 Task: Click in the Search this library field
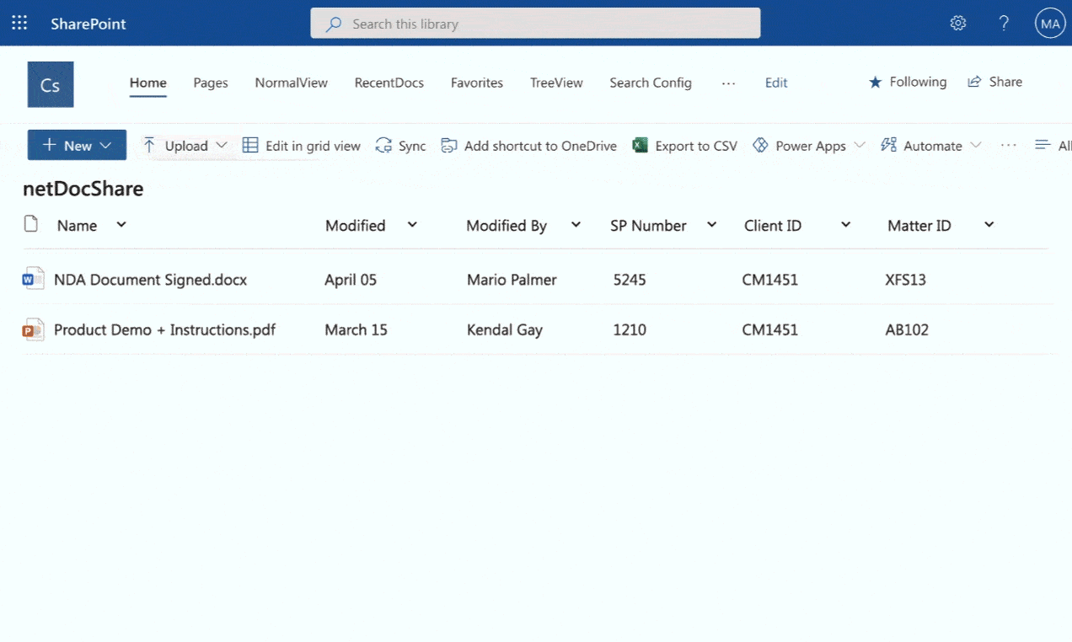pyautogui.click(x=535, y=24)
